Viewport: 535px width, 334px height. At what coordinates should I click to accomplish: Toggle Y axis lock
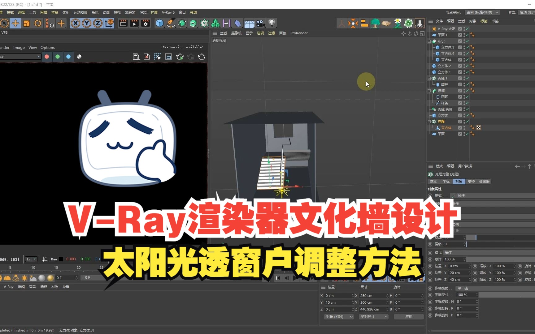pyautogui.click(x=87, y=23)
